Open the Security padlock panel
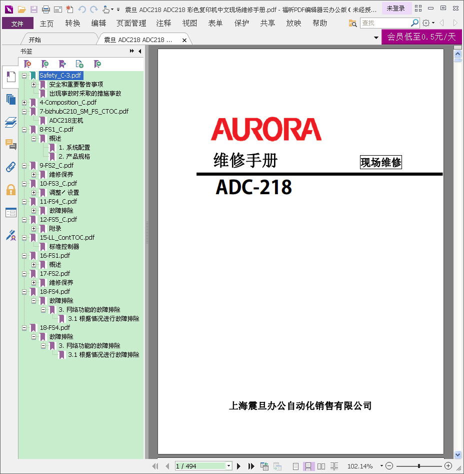The image size is (464, 474). point(11,190)
